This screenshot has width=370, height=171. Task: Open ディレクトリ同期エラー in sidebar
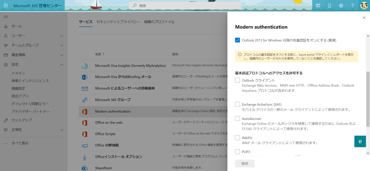(x=30, y=104)
